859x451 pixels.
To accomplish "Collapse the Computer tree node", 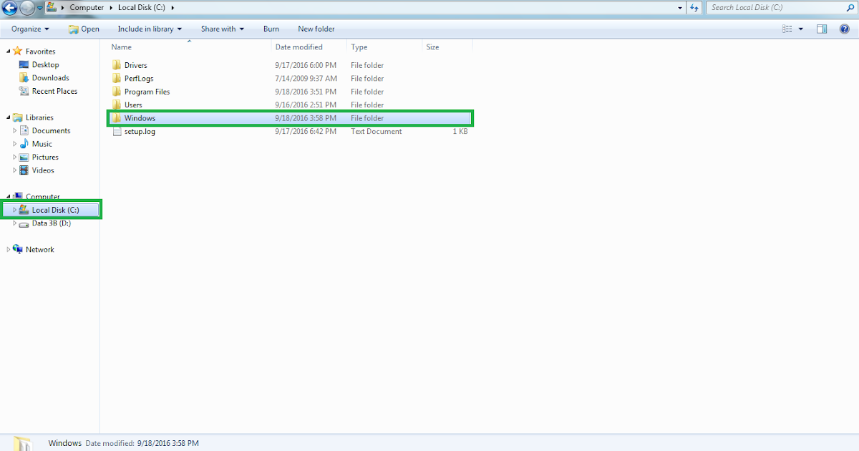I will click(7, 196).
